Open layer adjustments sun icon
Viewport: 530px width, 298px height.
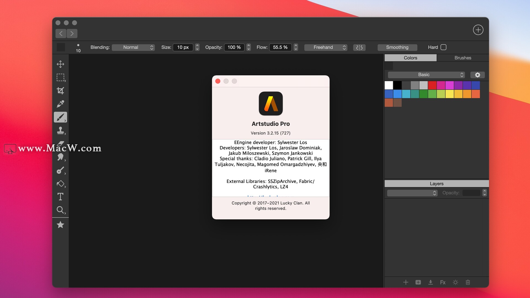pos(455,282)
